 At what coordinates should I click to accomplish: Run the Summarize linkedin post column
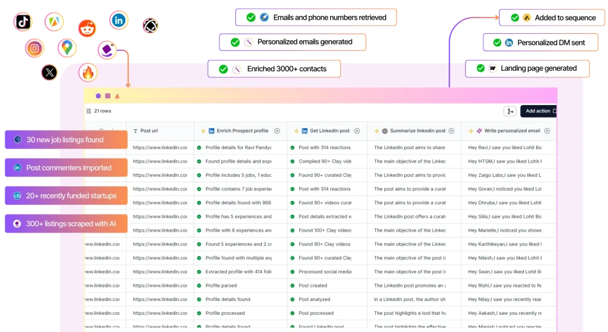pos(451,131)
